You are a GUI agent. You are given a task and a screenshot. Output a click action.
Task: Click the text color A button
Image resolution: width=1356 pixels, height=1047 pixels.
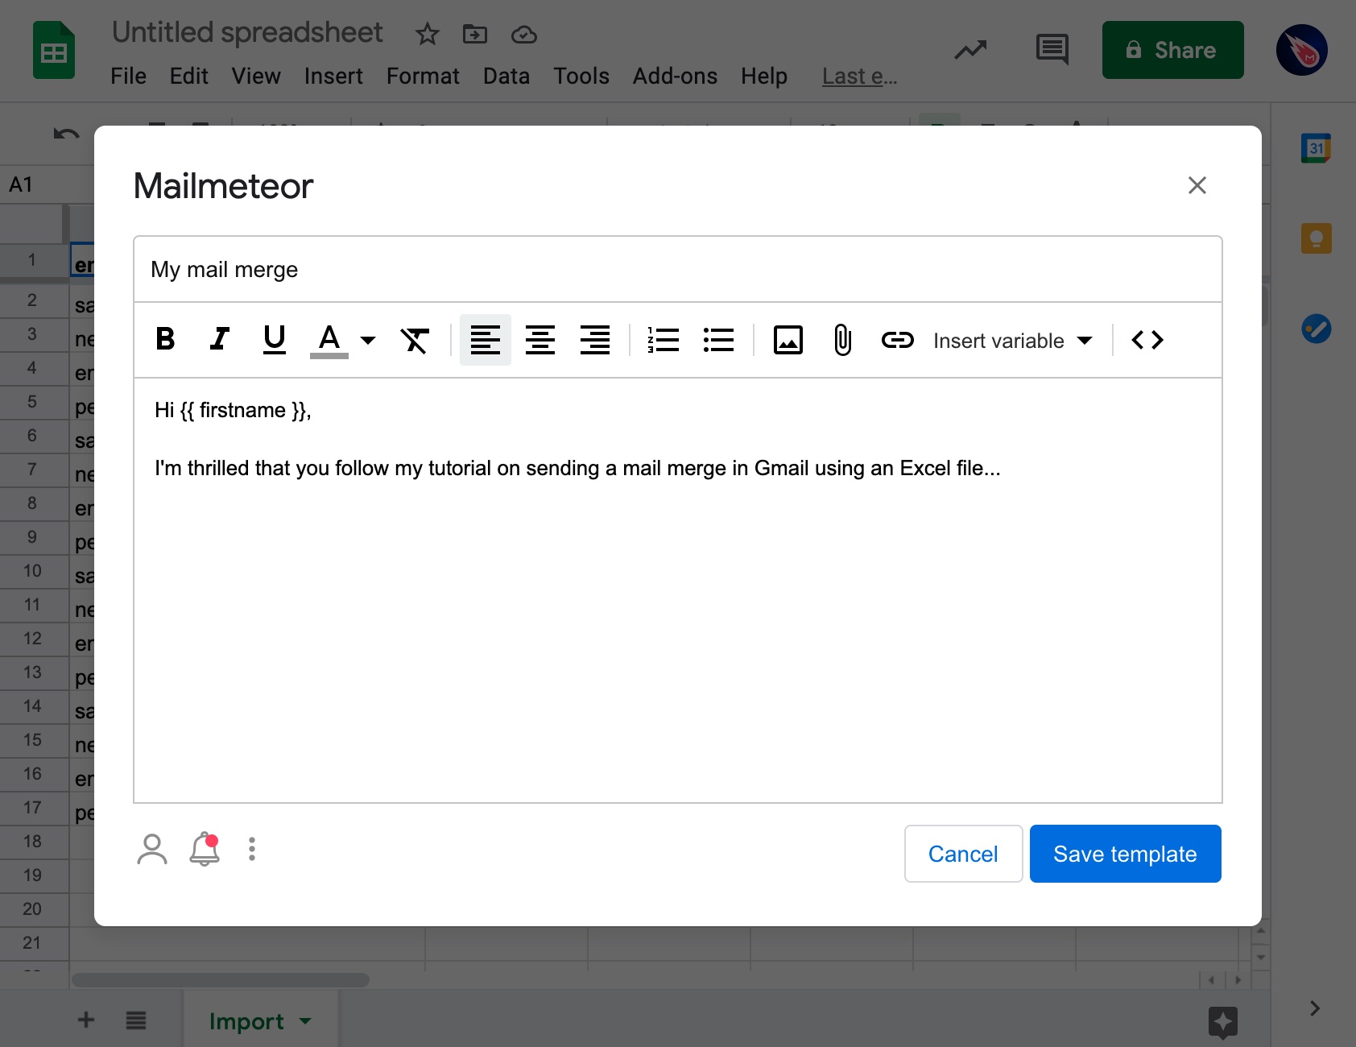(329, 340)
